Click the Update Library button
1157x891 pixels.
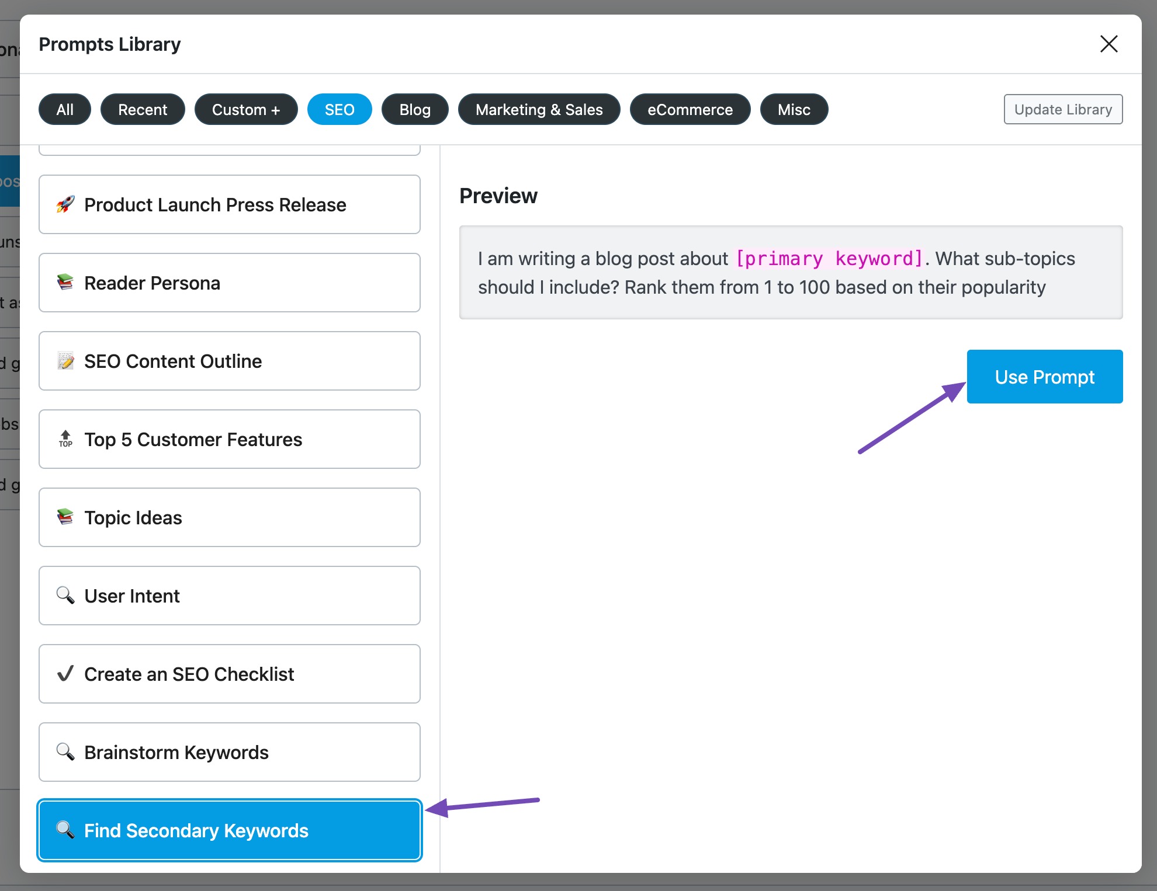click(x=1063, y=109)
